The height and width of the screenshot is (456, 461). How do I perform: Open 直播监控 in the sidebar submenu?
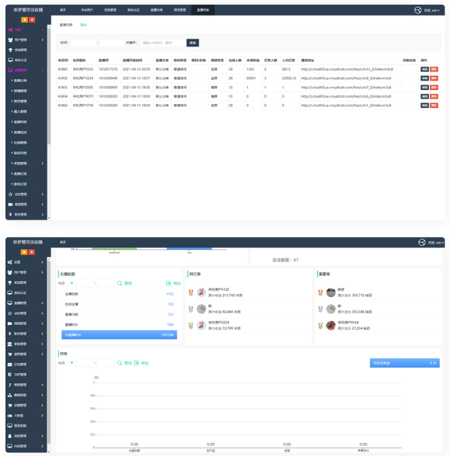pos(22,132)
